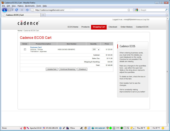Click the Thursday sun forecast icon

(x=148, y=128)
